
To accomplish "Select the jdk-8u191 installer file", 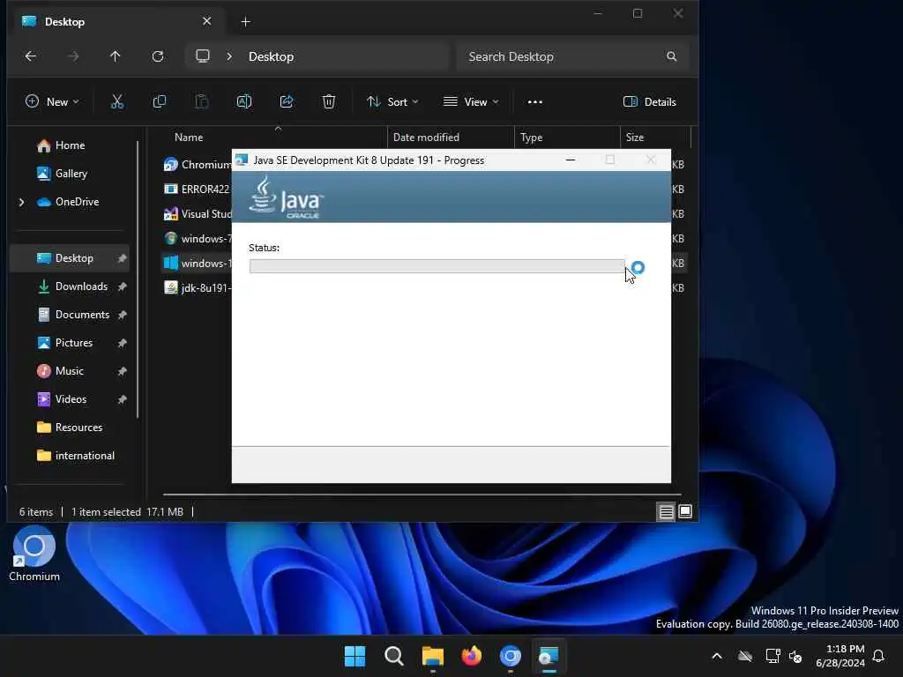I will click(x=197, y=288).
